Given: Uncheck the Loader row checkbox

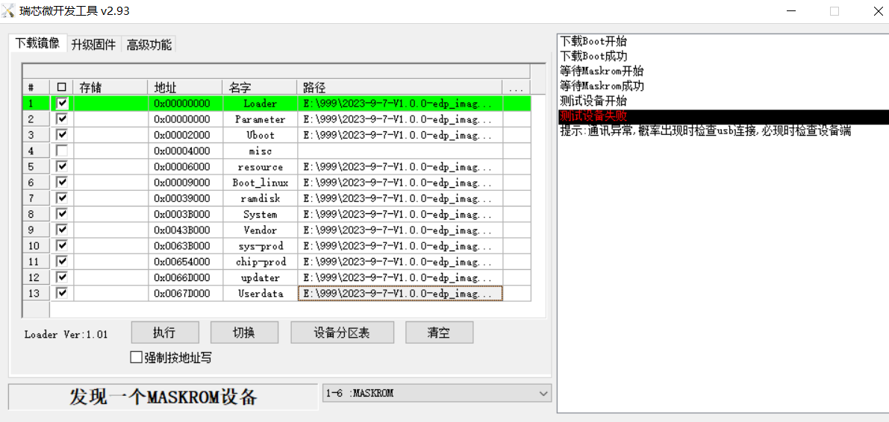Looking at the screenshot, I should 62,104.
